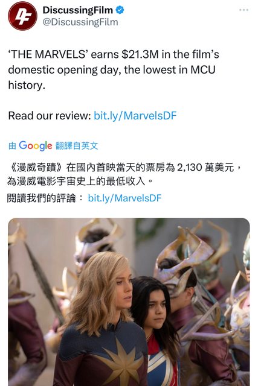This screenshot has height=386, width=258.
Task: Click the 翻譯自英文 translation label
Action: click(x=77, y=146)
